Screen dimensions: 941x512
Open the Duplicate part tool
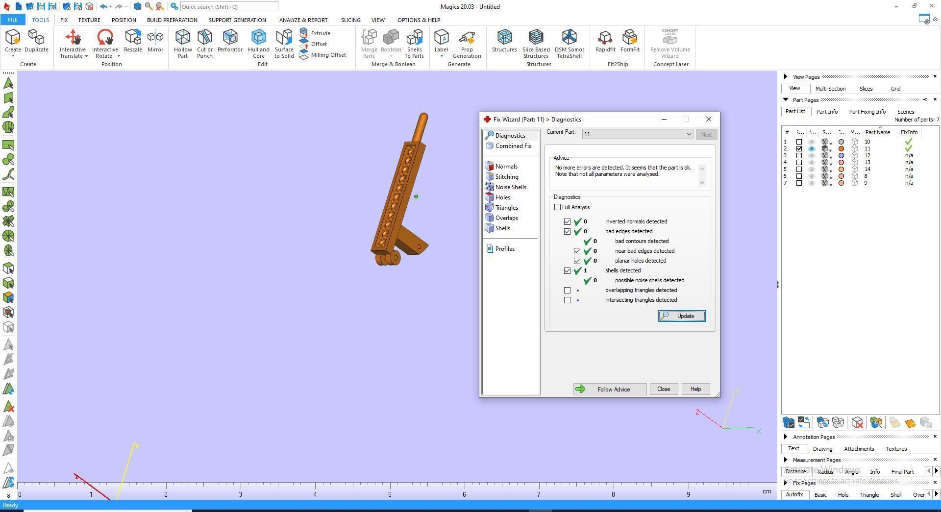point(36,41)
